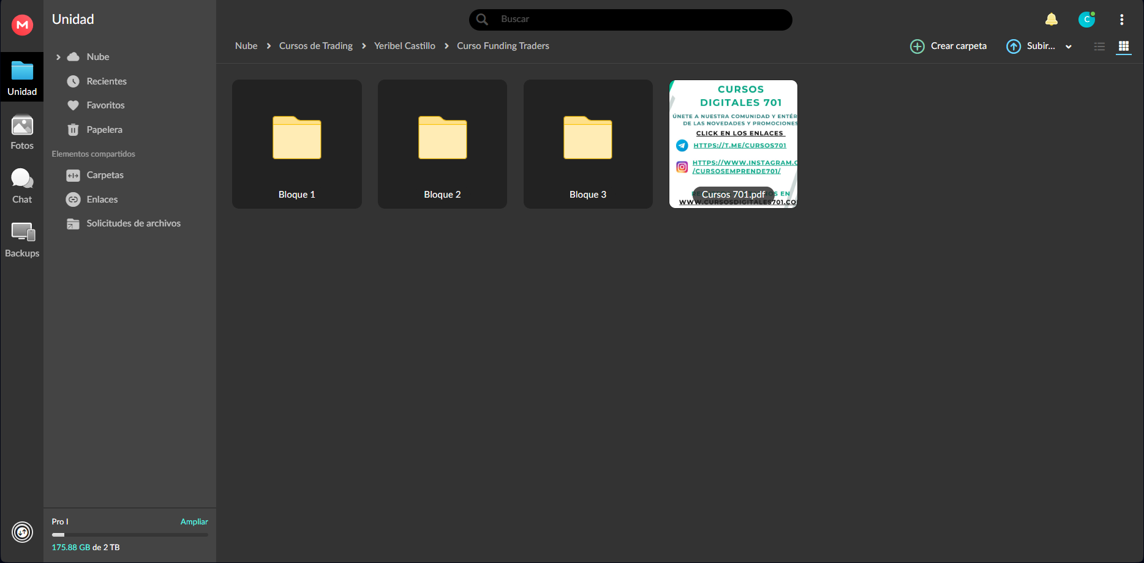Click Curso Funding Traders breadcrumb
1144x563 pixels.
pyautogui.click(x=503, y=46)
